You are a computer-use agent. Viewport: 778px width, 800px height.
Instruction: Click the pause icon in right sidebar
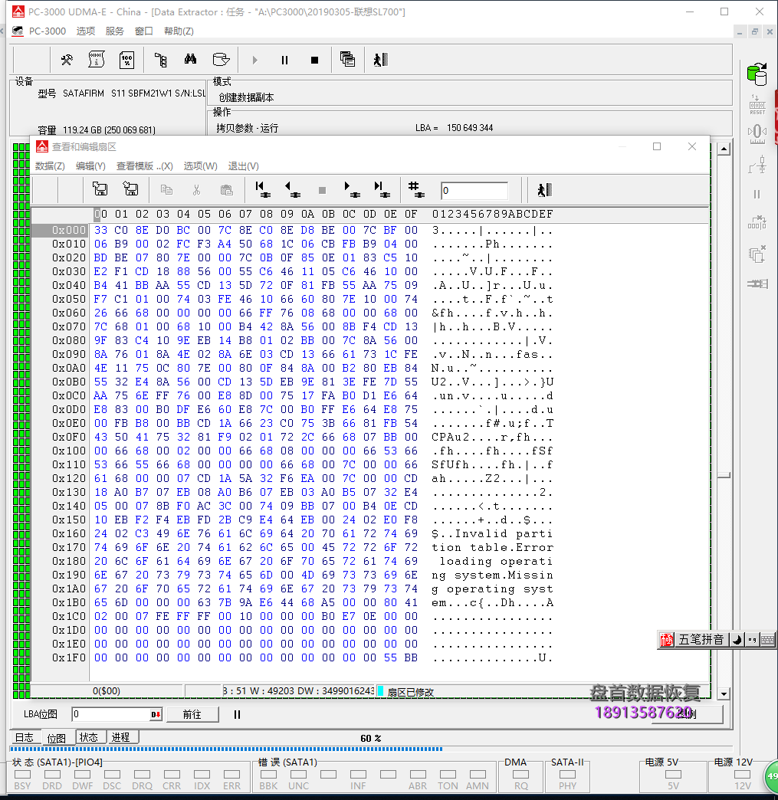[757, 194]
